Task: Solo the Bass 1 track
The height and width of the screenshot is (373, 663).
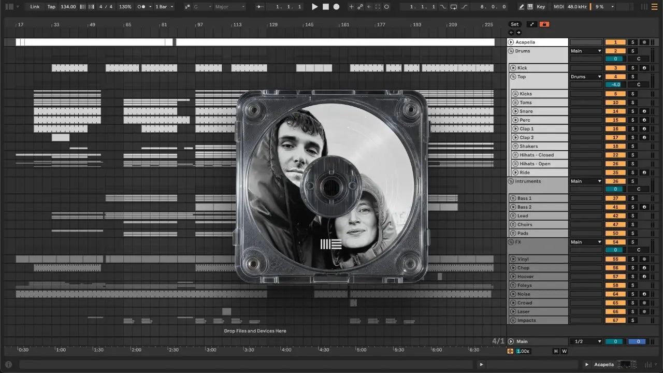Action: [x=632, y=198]
